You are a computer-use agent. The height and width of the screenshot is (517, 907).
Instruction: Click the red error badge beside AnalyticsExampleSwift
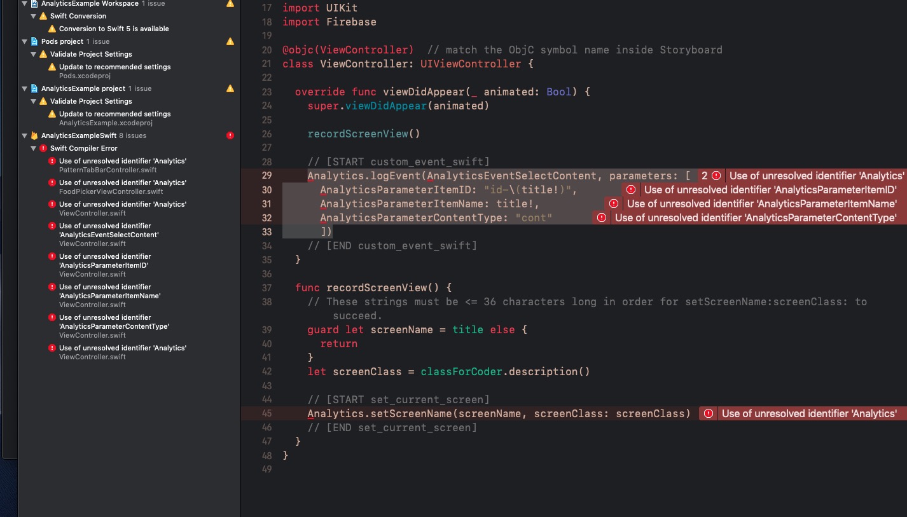coord(230,135)
